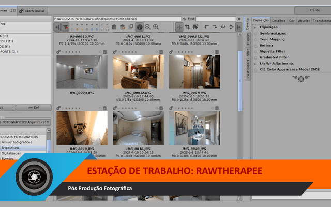Send IMG_0020.JPG to batch queue via gears icon
The width and height of the screenshot is (331, 207).
[171, 108]
